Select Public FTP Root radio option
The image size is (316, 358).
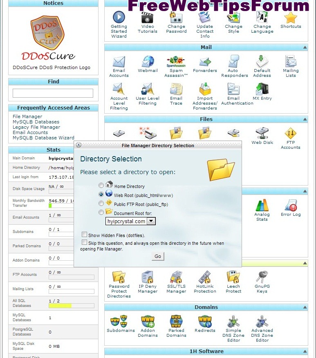click(101, 203)
